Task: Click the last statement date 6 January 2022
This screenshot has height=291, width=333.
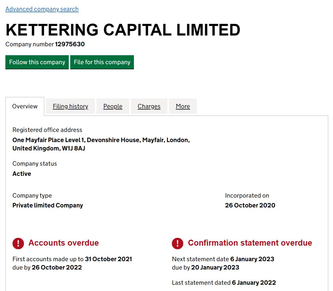Action: coord(254,283)
